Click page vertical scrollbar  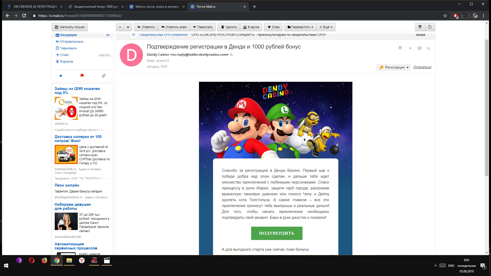487,107
